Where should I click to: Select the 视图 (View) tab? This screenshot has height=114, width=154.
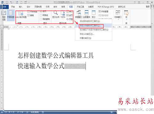pos(71,7)
